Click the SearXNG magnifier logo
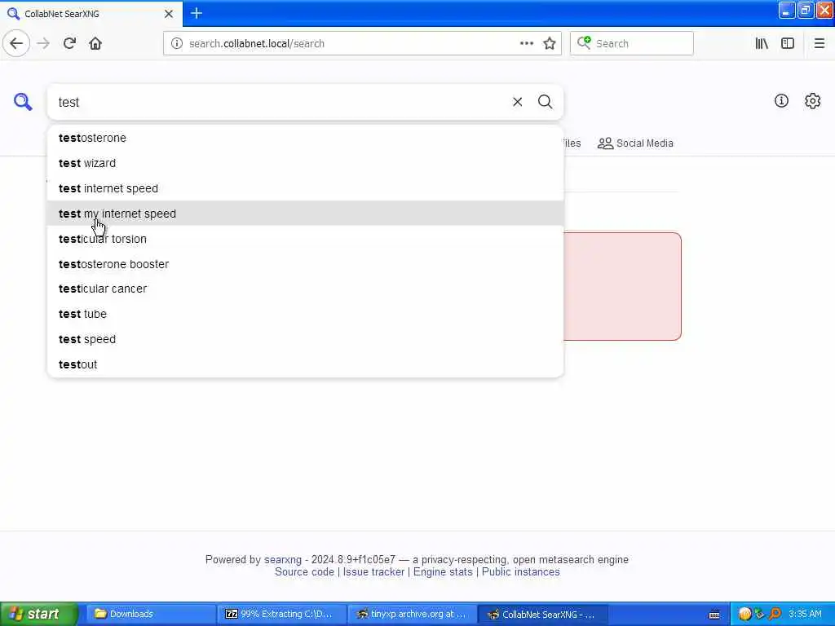 [x=23, y=101]
